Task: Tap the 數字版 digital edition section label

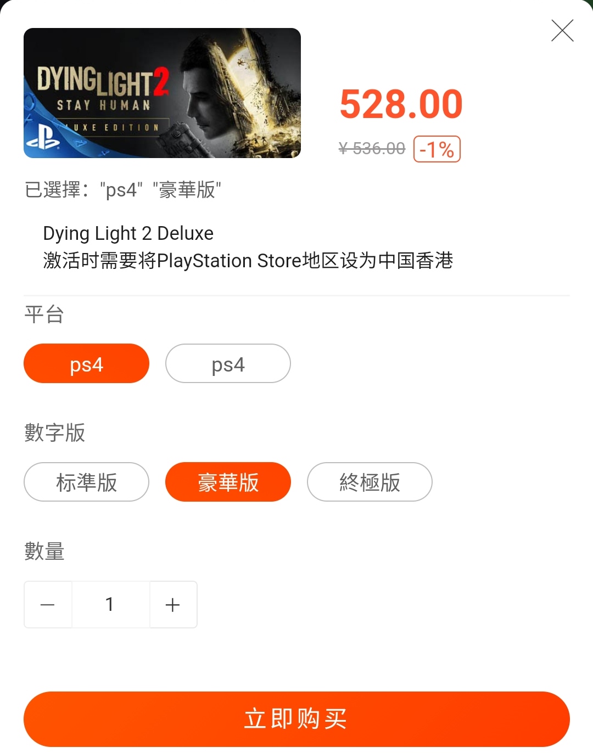Action: point(55,432)
